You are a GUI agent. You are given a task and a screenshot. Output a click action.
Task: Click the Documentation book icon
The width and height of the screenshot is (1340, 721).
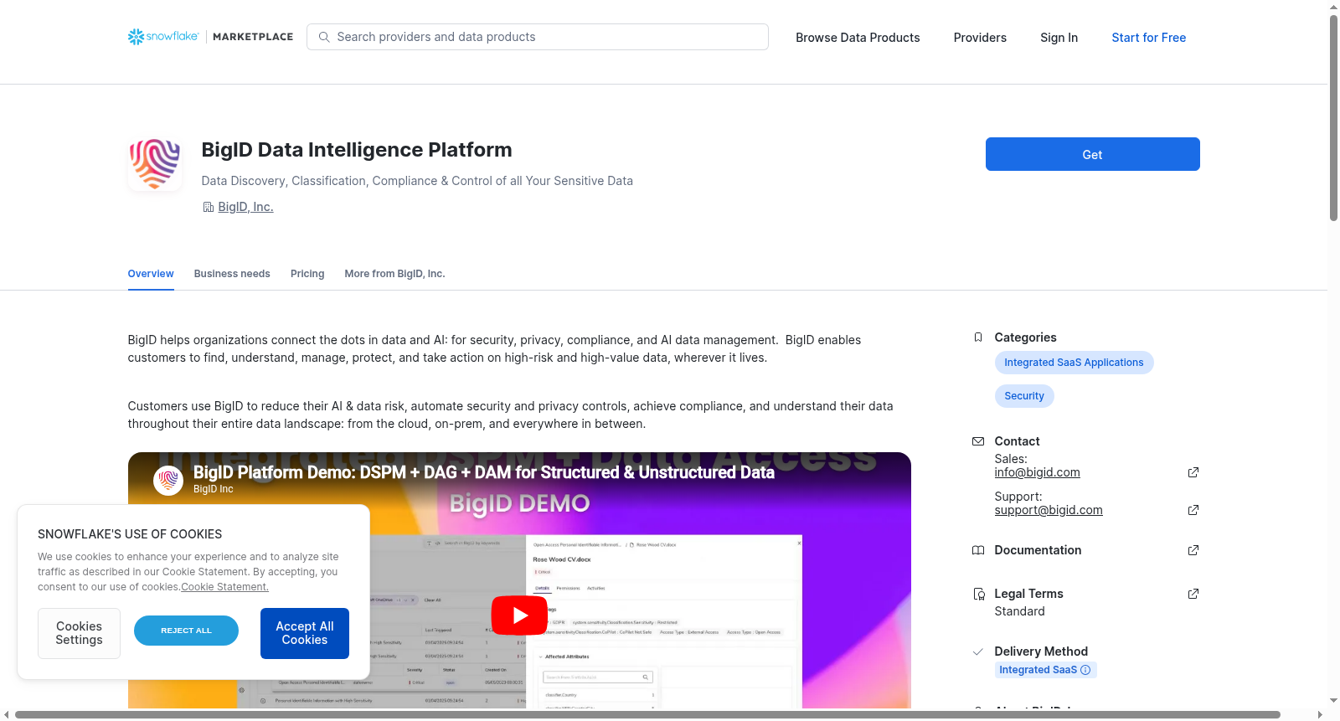[978, 550]
